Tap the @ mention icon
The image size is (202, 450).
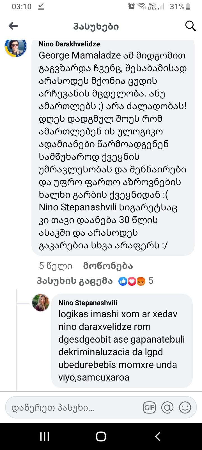click(x=167, y=408)
